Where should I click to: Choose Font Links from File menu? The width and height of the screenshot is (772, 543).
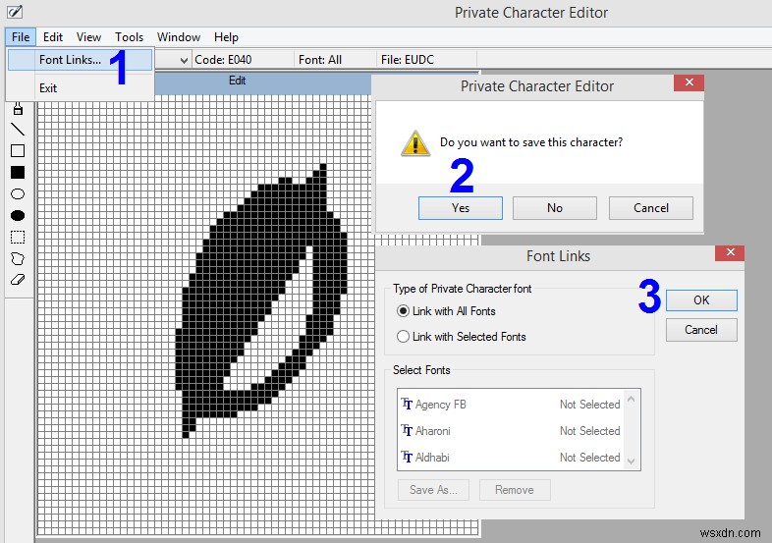click(81, 60)
